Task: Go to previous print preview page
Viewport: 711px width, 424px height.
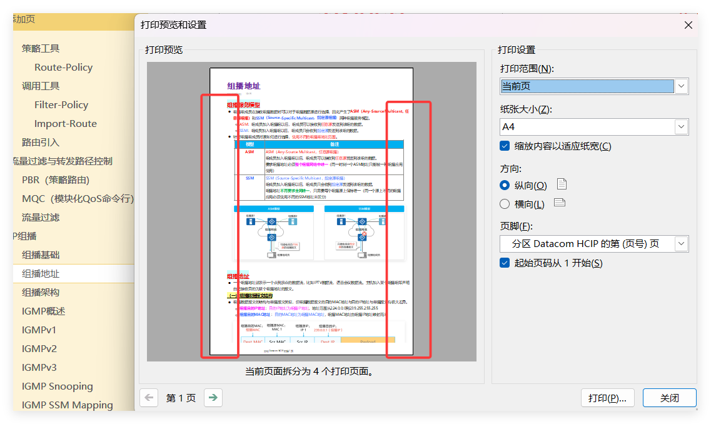Action: [149, 398]
